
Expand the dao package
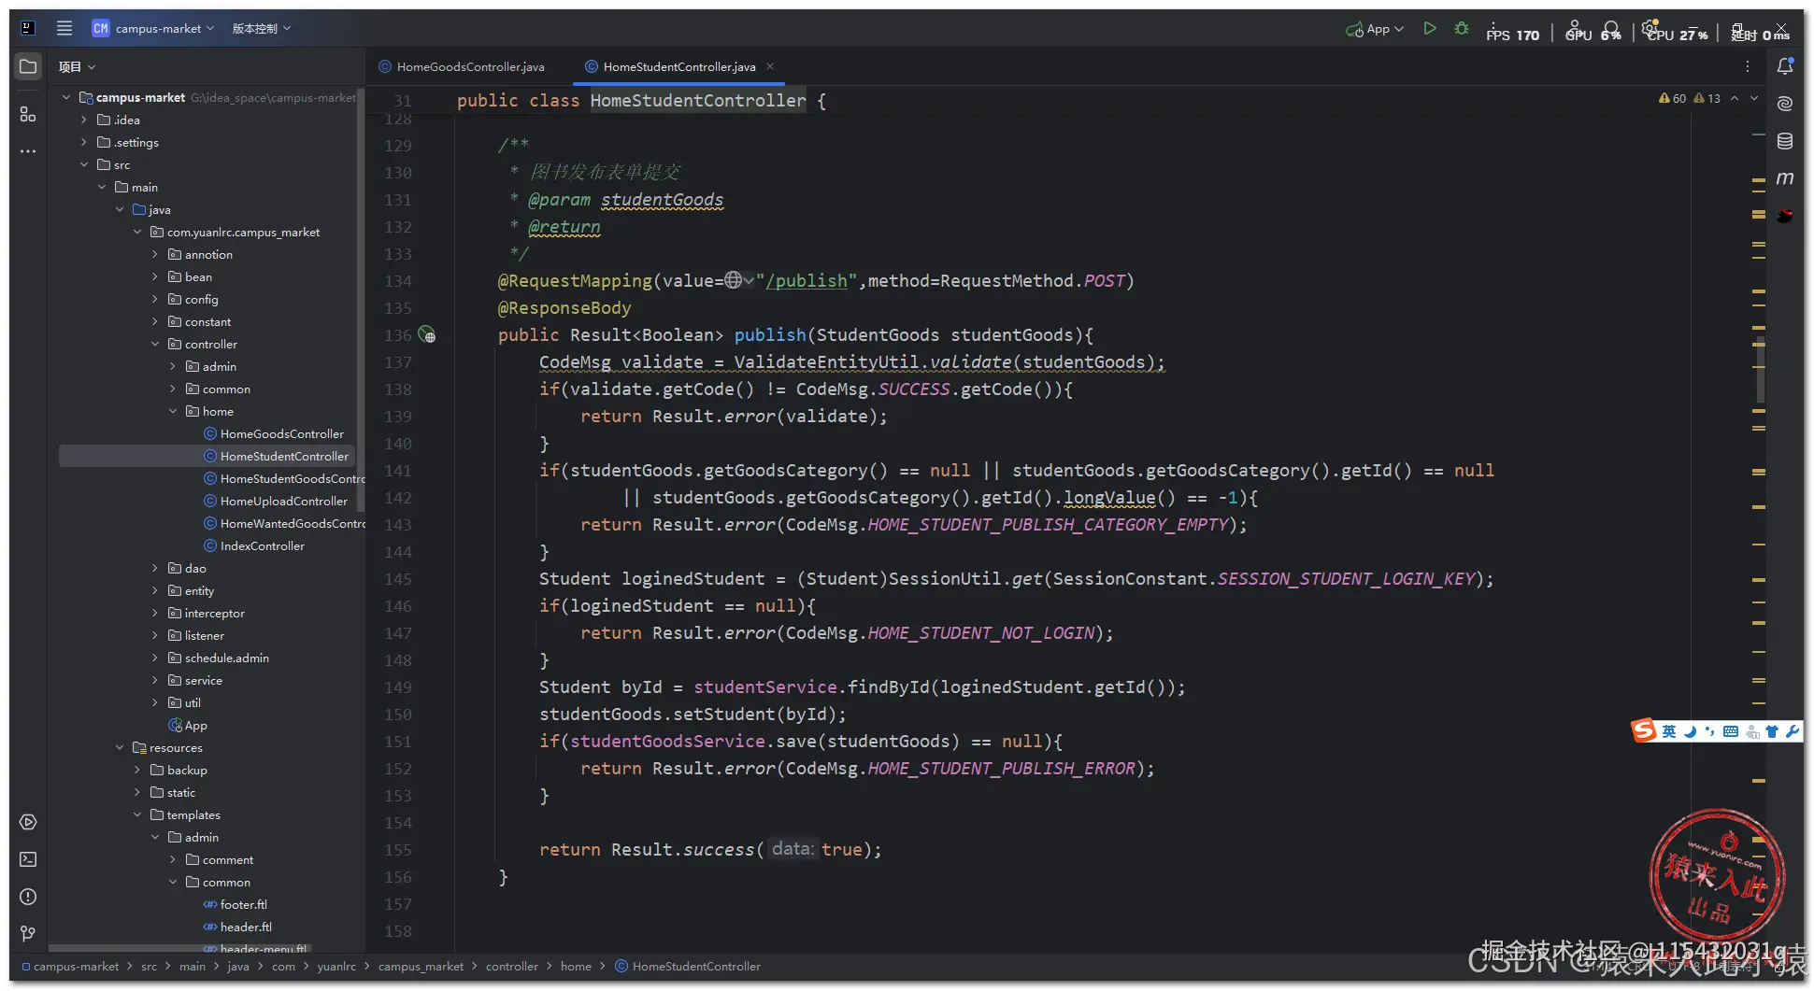tap(155, 568)
